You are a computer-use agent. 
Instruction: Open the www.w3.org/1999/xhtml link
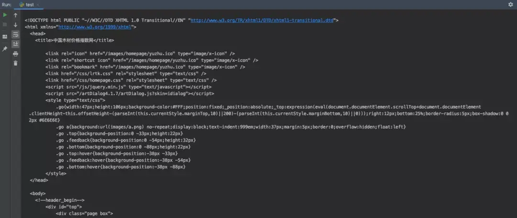95,27
